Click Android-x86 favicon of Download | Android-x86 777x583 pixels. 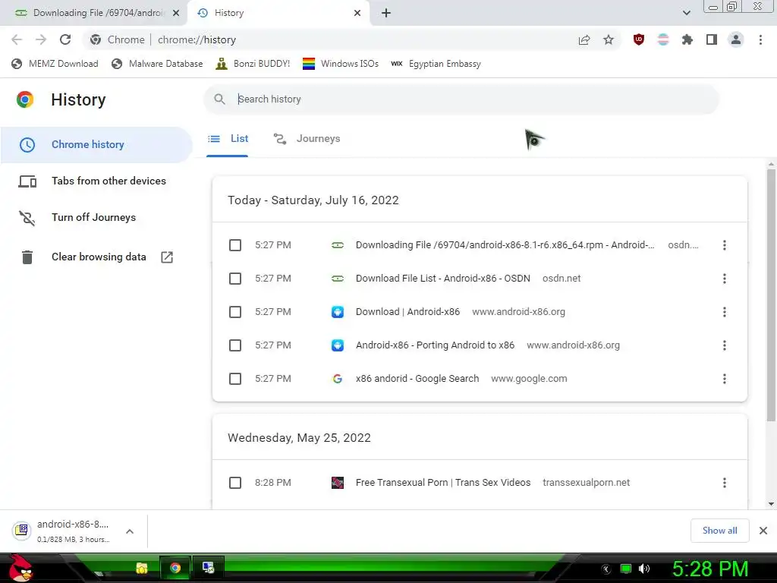point(338,312)
